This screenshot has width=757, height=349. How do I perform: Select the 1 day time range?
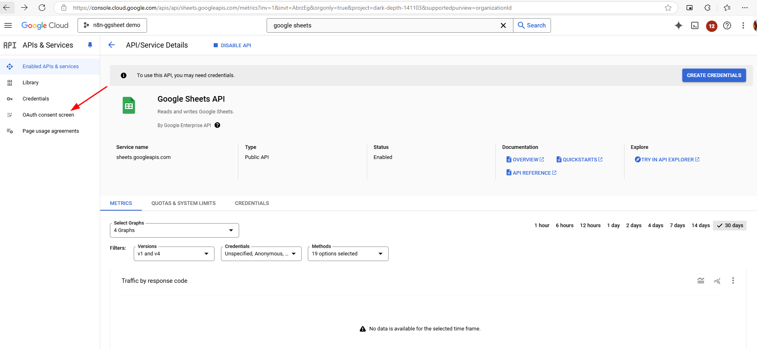pos(613,226)
